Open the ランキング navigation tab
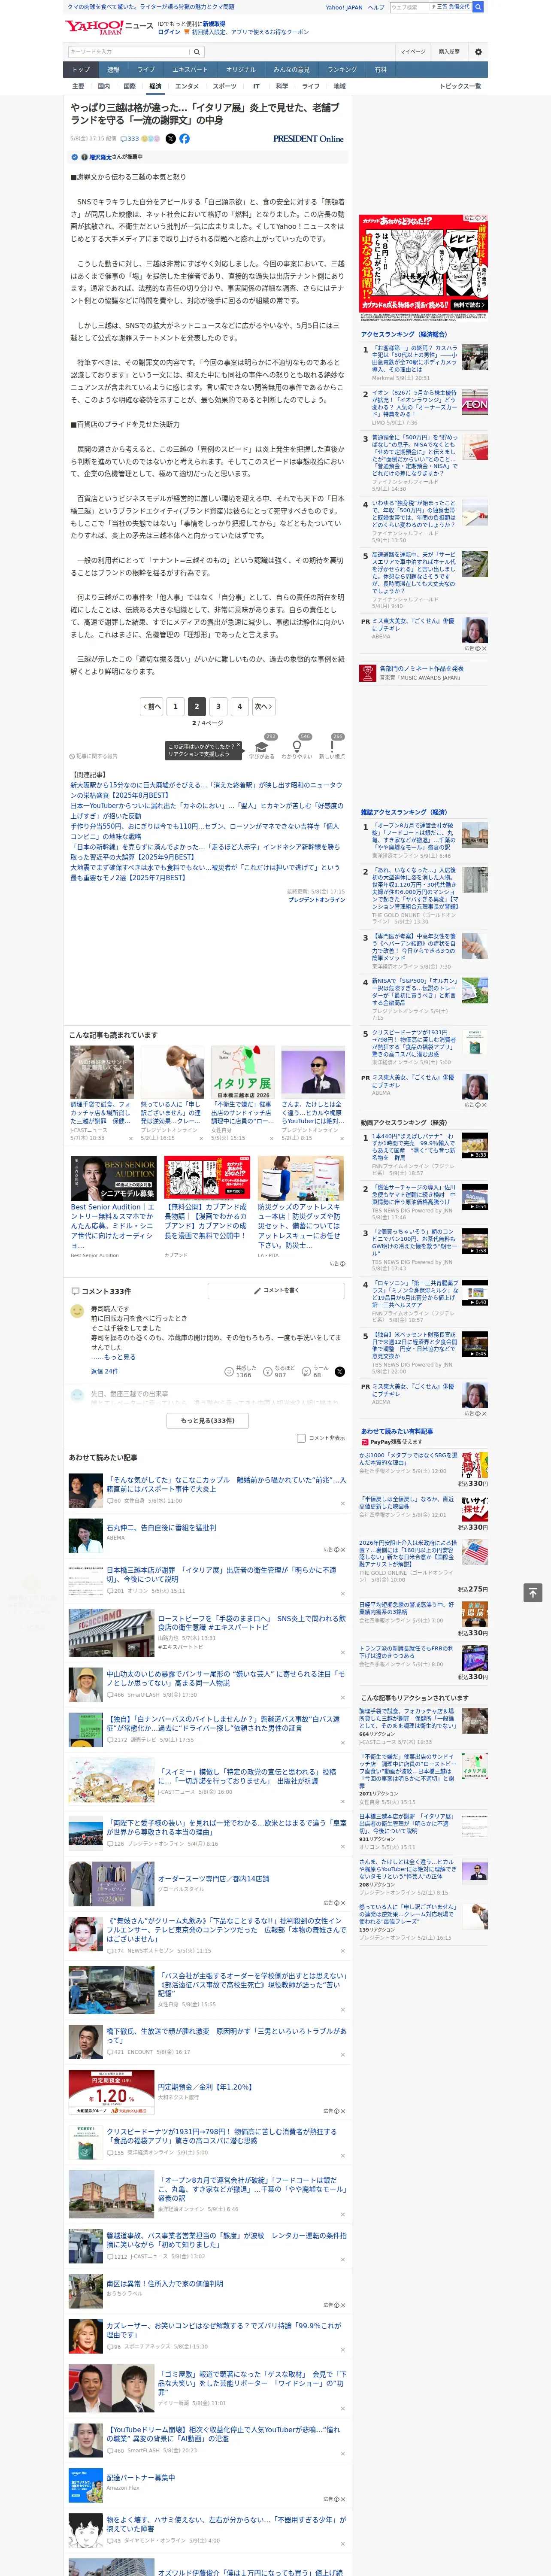This screenshot has height=2576, width=551. (x=342, y=70)
